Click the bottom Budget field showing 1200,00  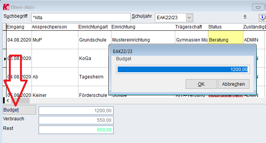click(x=76, y=111)
